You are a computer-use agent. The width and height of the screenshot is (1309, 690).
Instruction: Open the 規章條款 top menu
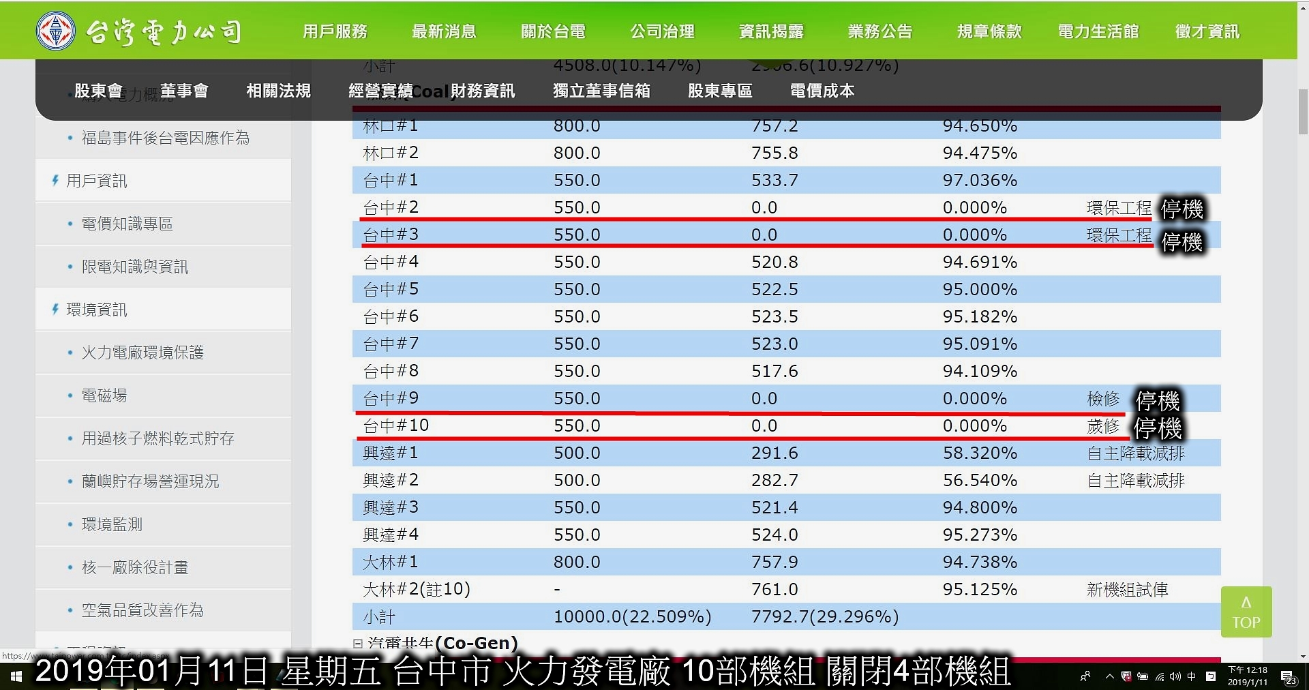[989, 31]
